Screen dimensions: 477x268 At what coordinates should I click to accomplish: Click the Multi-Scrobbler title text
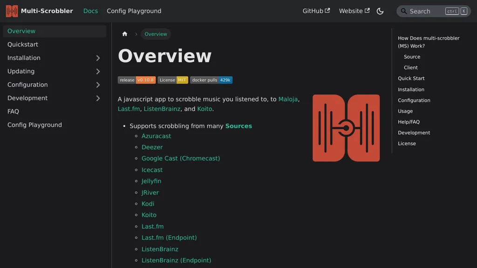tap(47, 11)
